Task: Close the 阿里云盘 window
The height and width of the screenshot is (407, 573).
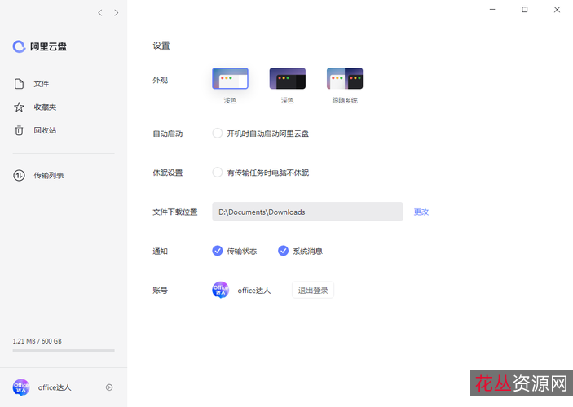Action: (557, 10)
